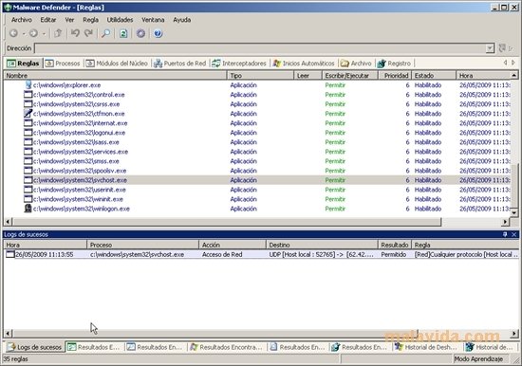Sort rules by the Estado column header

pos(434,76)
